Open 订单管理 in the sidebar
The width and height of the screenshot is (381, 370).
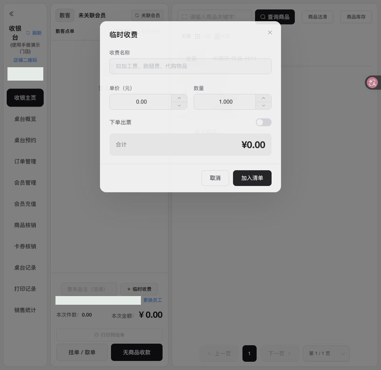click(x=25, y=162)
